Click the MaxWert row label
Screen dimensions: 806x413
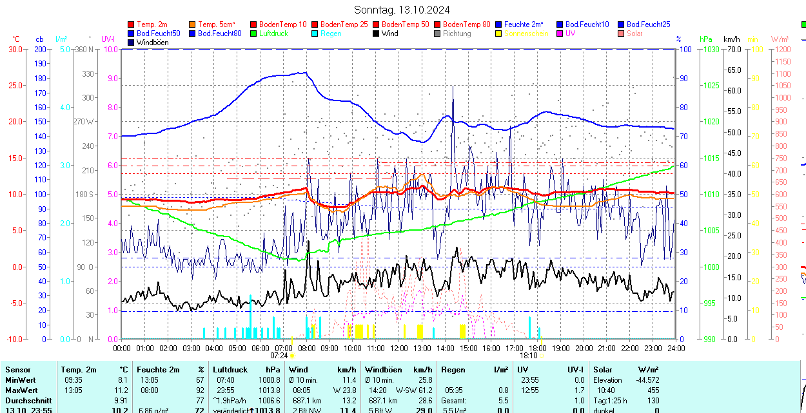[x=21, y=390]
